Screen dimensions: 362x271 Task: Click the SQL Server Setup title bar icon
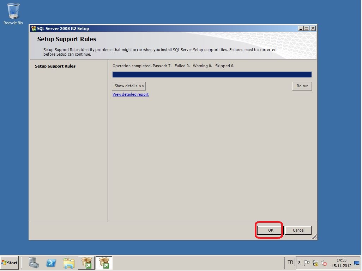[x=34, y=28]
